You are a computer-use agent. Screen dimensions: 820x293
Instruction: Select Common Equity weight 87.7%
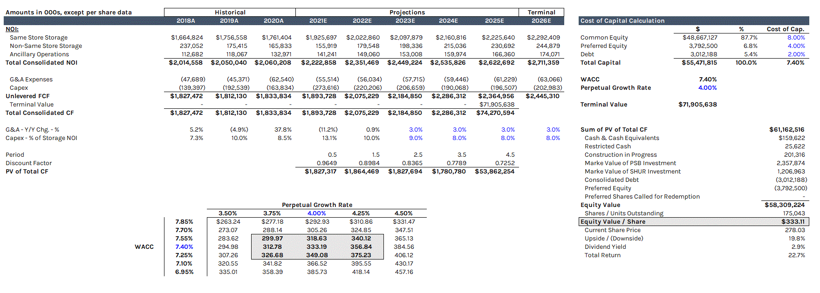tap(749, 38)
